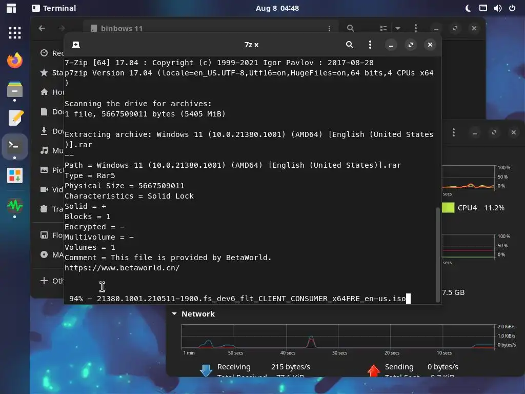Open the power menu in top bar

point(512,8)
